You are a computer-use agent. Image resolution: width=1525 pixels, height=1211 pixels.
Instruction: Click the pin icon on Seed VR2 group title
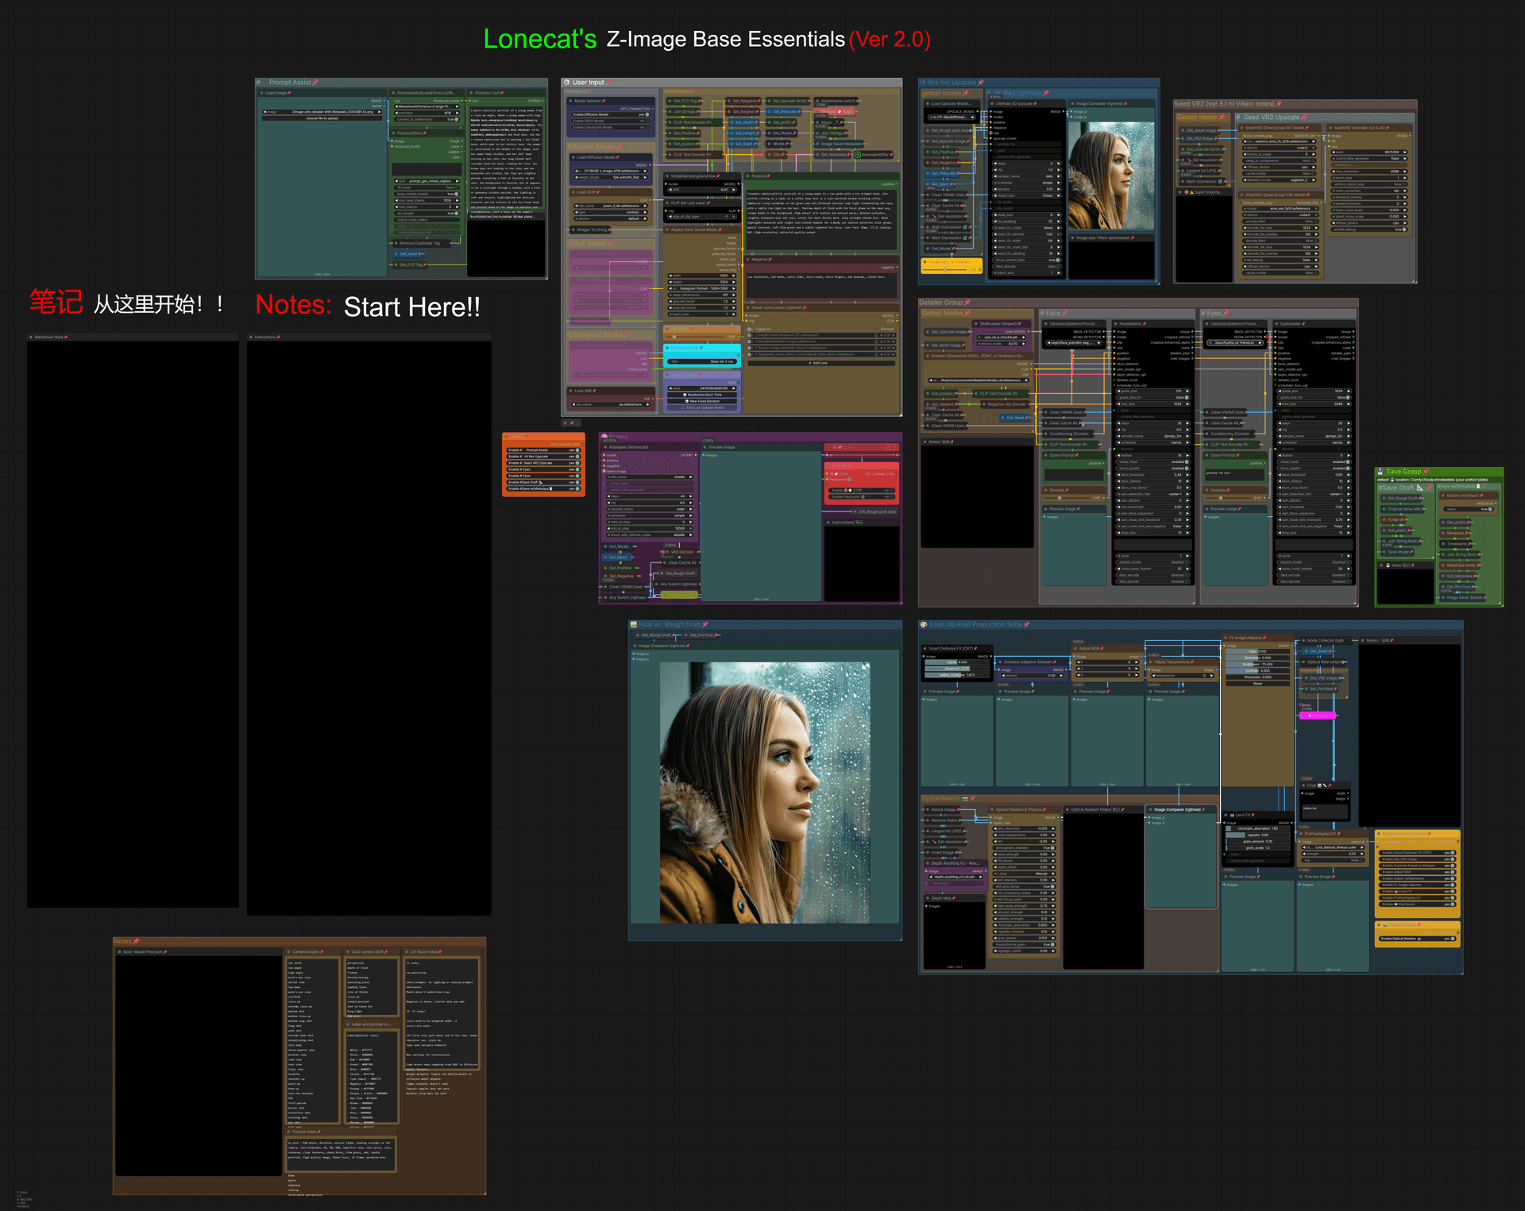pyautogui.click(x=1278, y=104)
